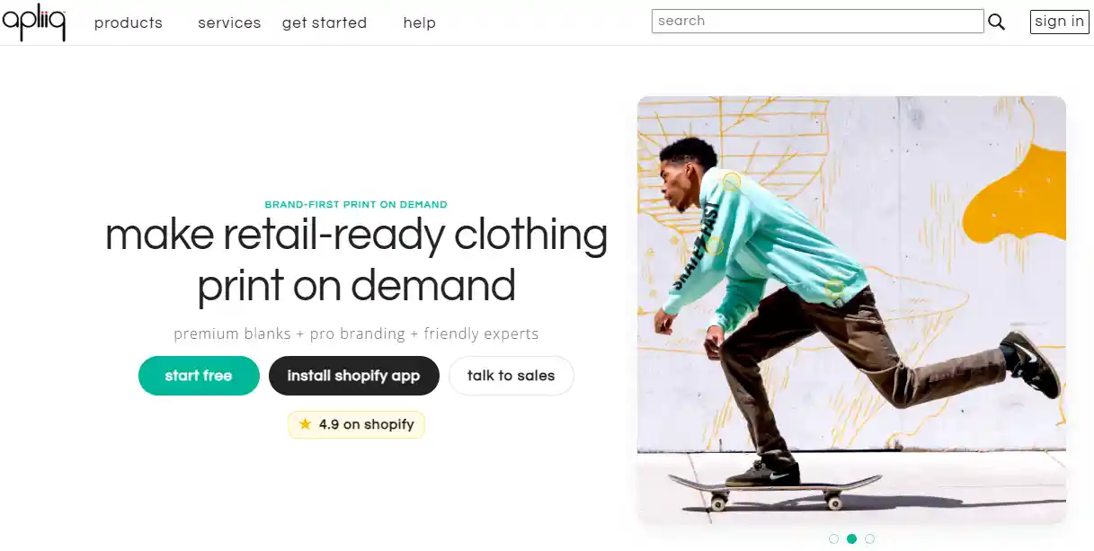Open the services menu
Viewport: 1094px width, 551px height.
229,22
